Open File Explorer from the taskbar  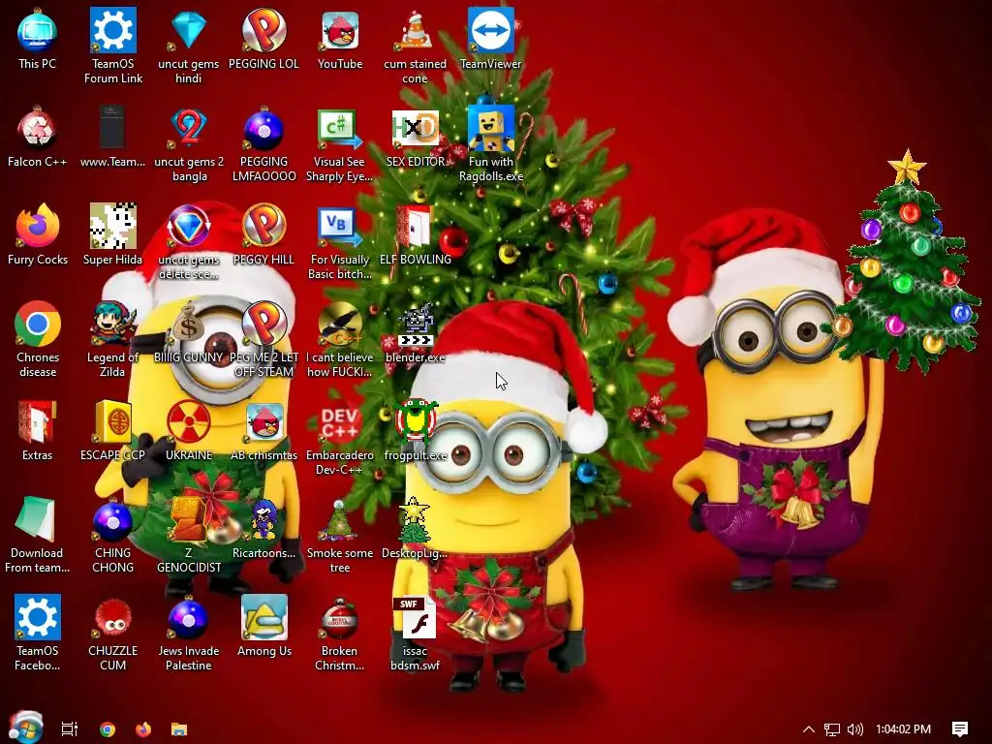[179, 728]
